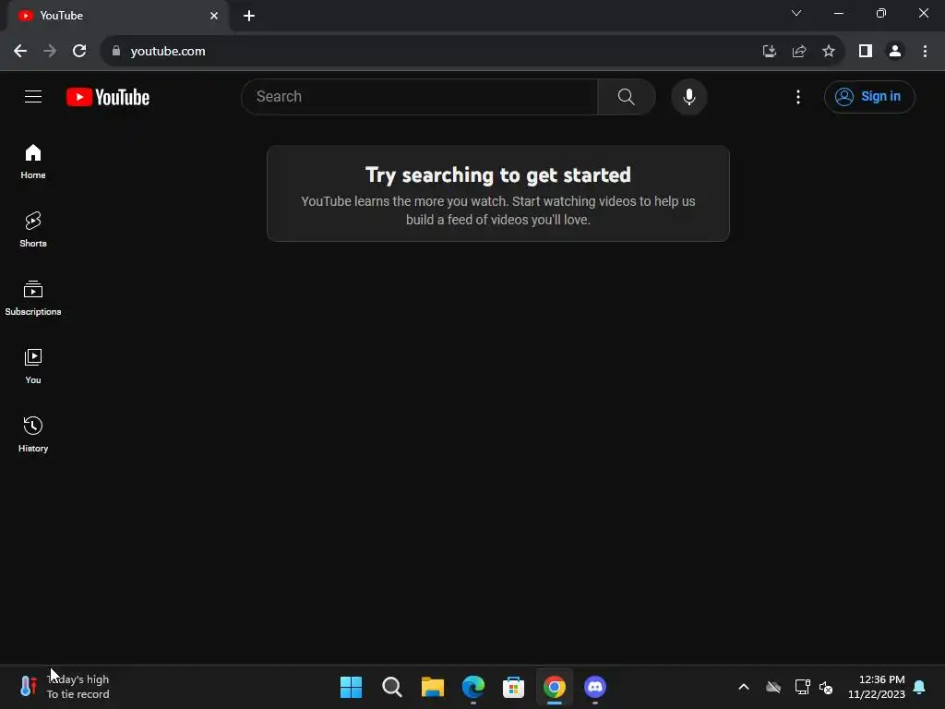Open Microsoft Edge from taskbar
This screenshot has height=709, width=945.
[x=473, y=687]
